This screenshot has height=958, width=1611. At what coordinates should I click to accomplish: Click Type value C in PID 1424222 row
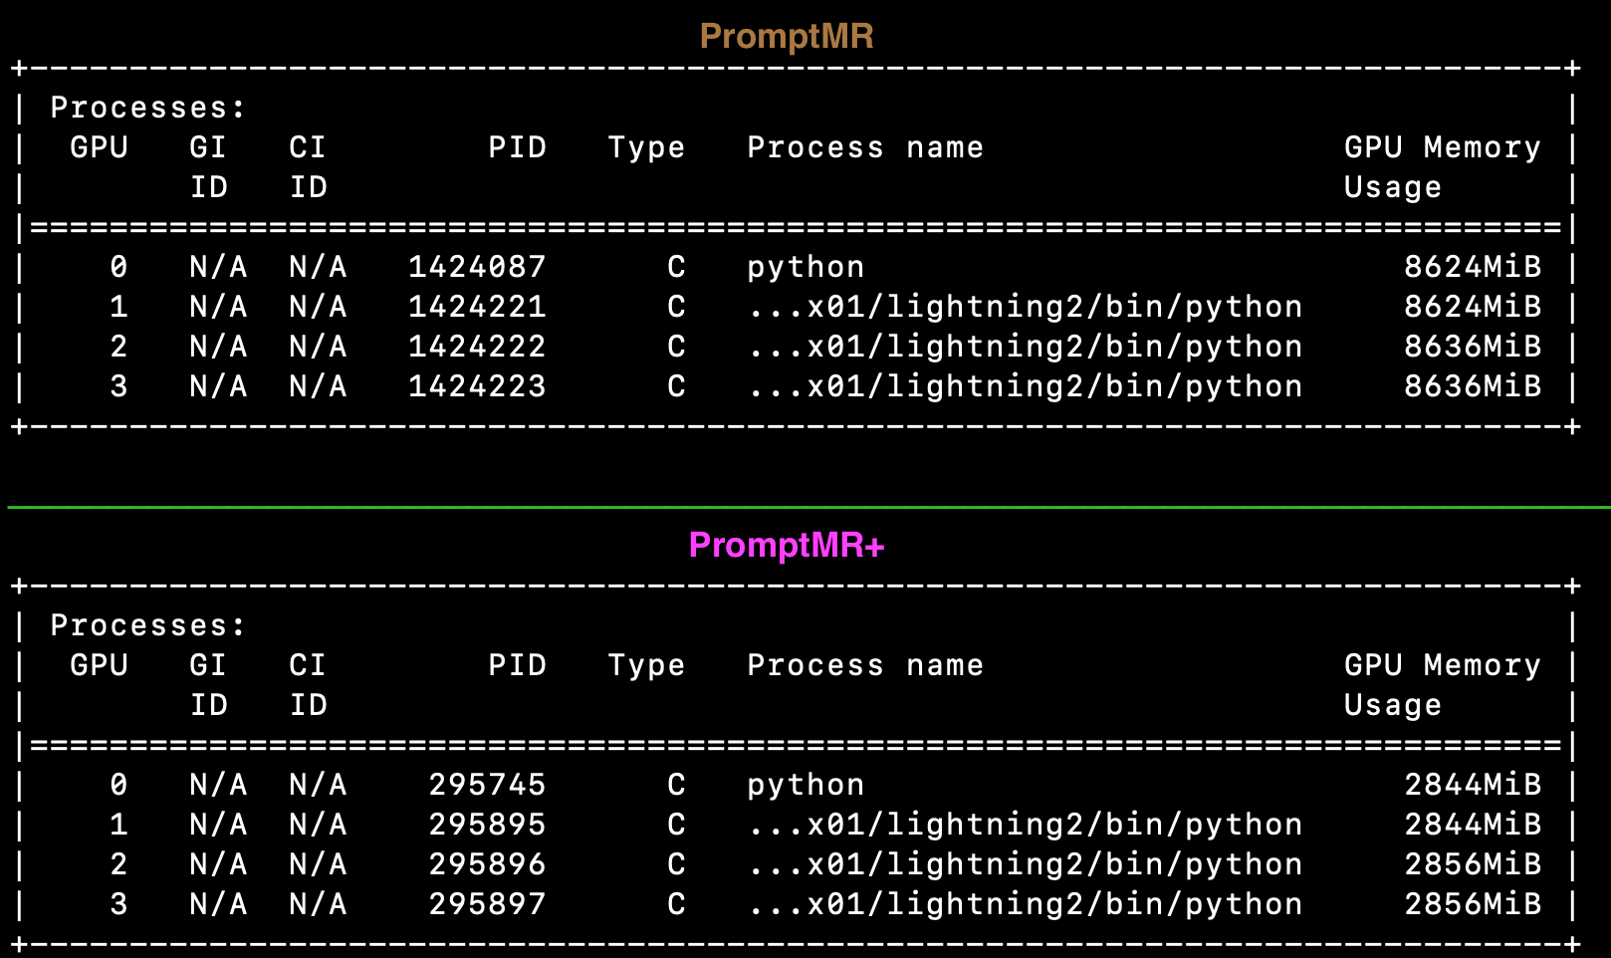[x=676, y=347]
